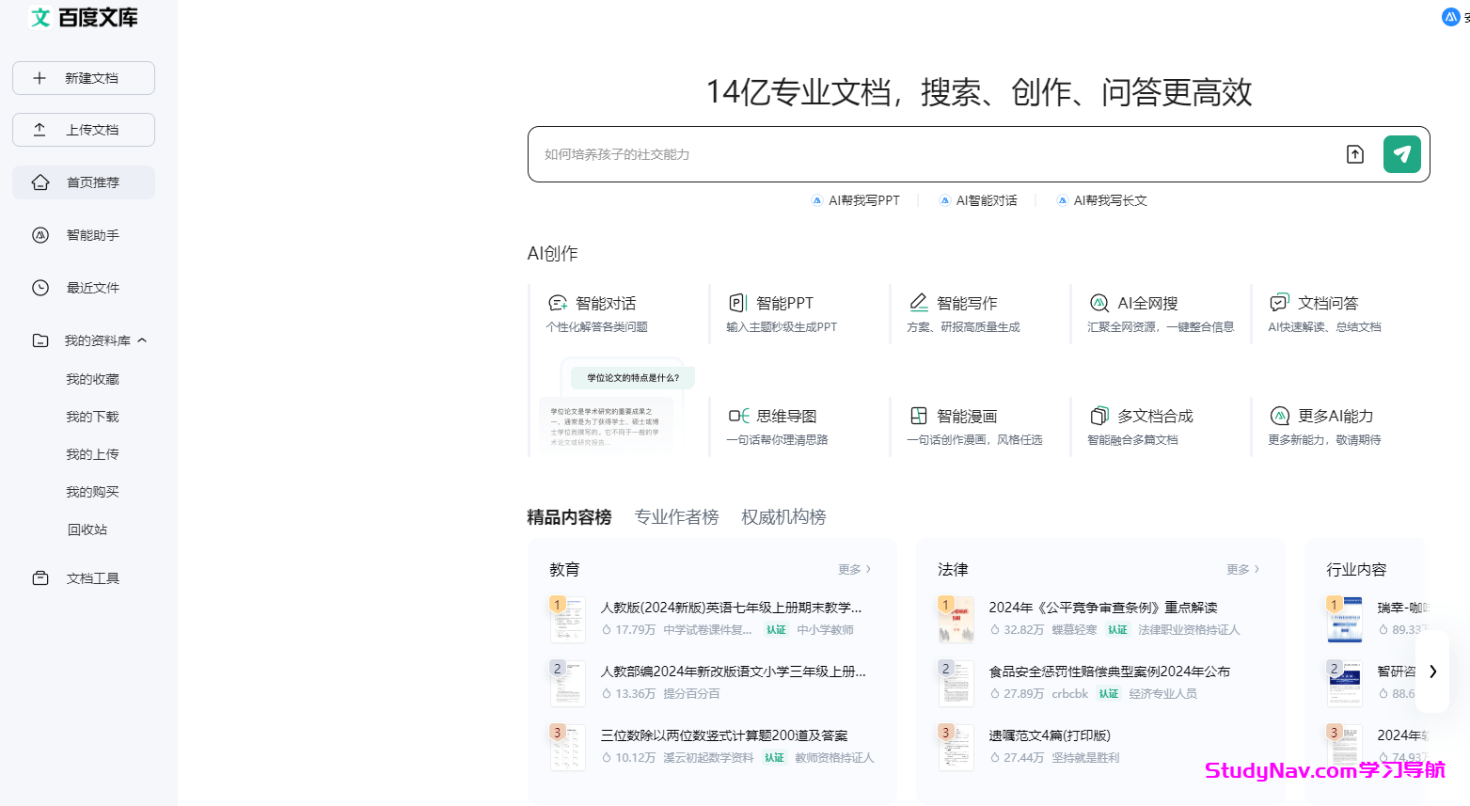Screen dimensions: 1470x806
Task: Click AI帮我写PPT shortcut link
Action: point(856,200)
